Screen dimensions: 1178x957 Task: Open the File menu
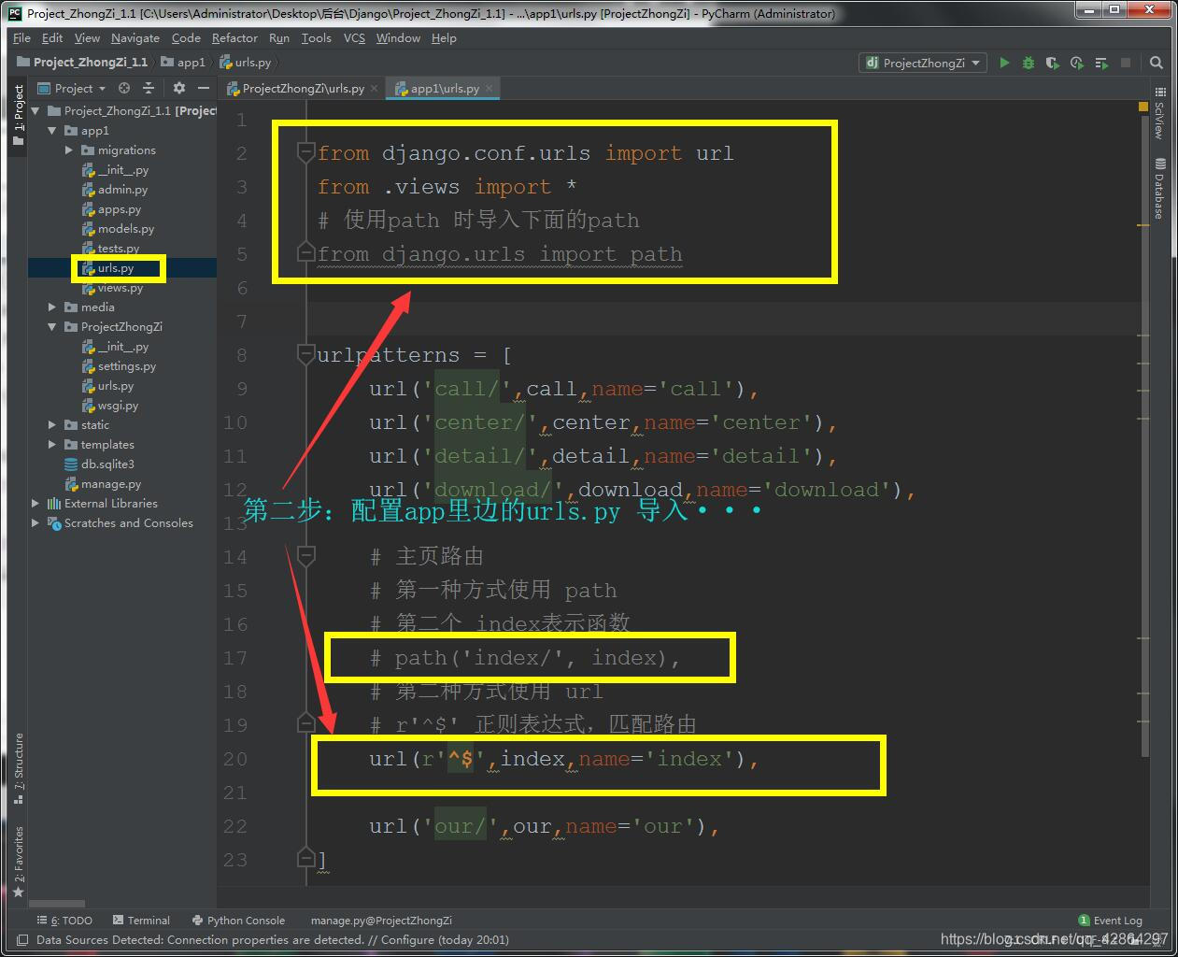22,38
